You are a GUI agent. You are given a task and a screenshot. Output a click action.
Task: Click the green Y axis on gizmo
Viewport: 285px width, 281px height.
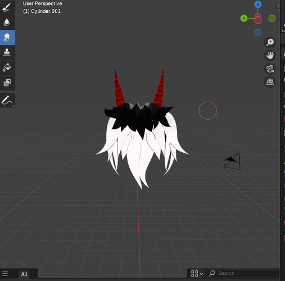244,19
